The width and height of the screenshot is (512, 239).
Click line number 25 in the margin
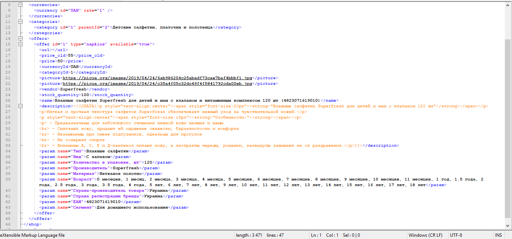8,101
